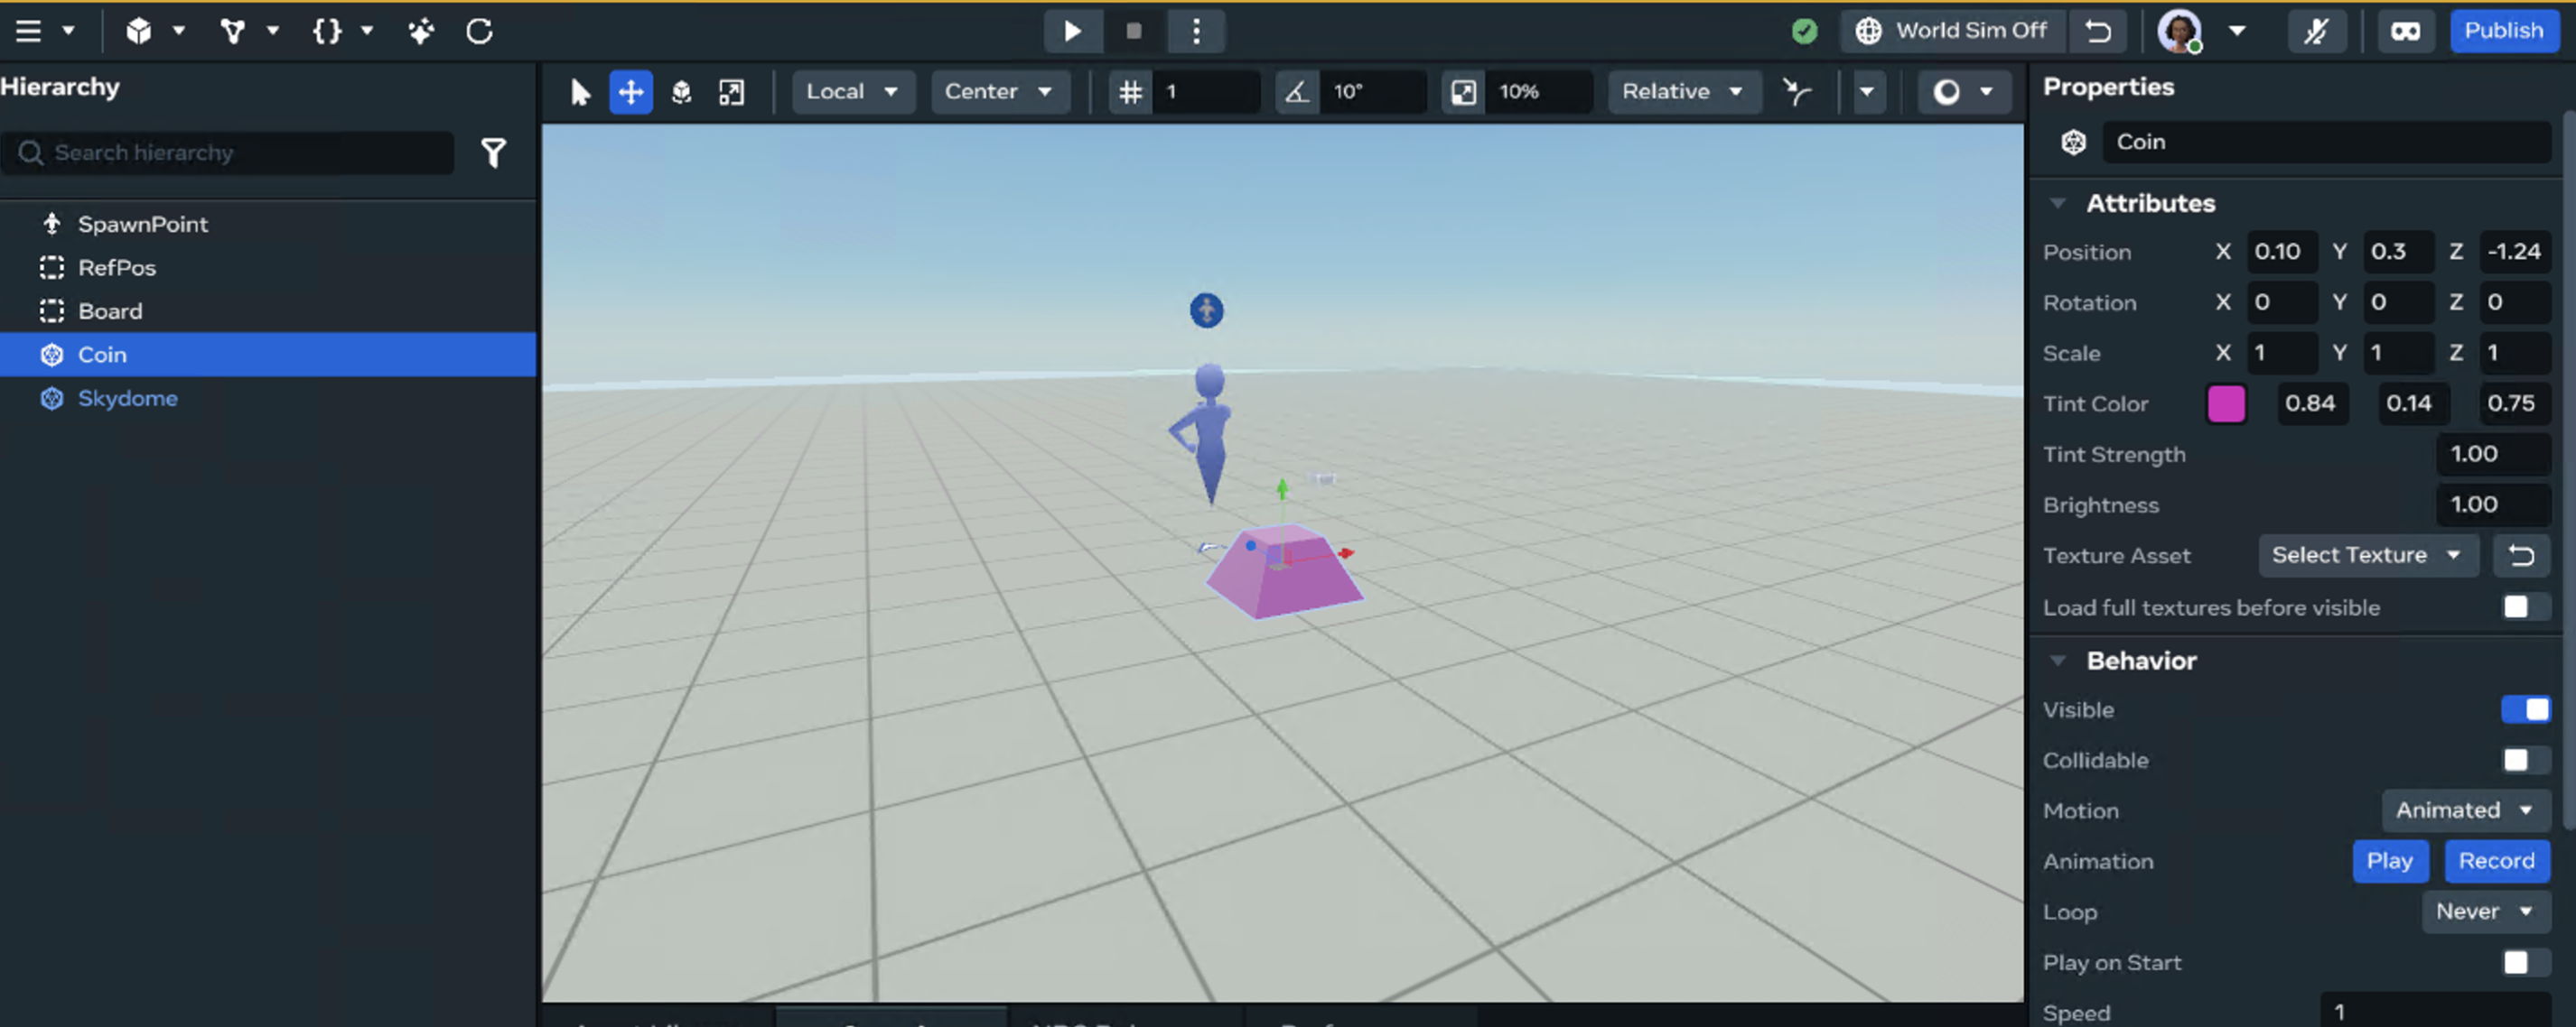Turn on Play on Start
Image resolution: width=2576 pixels, height=1027 pixels.
(2525, 962)
